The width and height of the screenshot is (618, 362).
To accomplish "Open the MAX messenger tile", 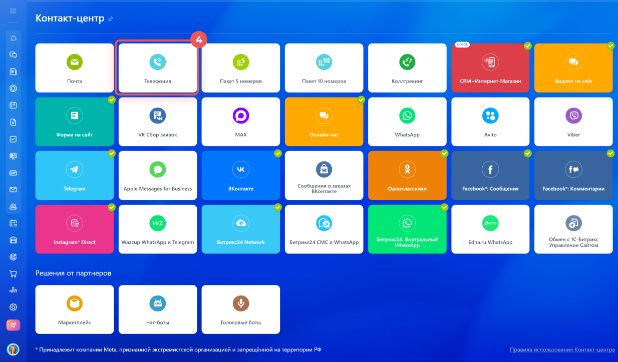I will click(x=241, y=121).
